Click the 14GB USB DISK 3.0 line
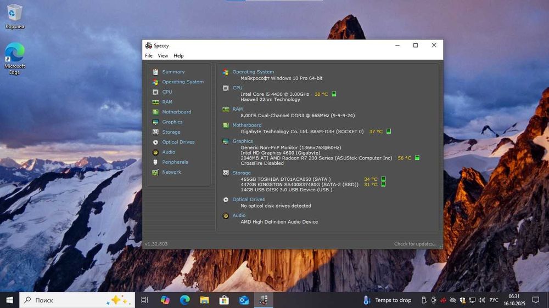Screen dimensions: 549x308 (x=287, y=190)
